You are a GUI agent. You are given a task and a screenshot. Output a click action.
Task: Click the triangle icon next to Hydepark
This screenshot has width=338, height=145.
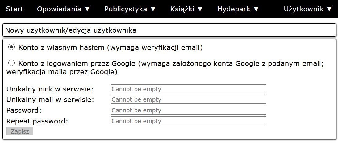point(256,9)
